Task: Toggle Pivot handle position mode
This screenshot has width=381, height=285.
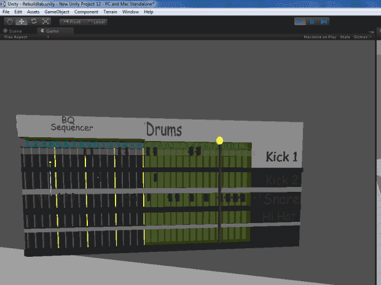Action: pos(72,21)
